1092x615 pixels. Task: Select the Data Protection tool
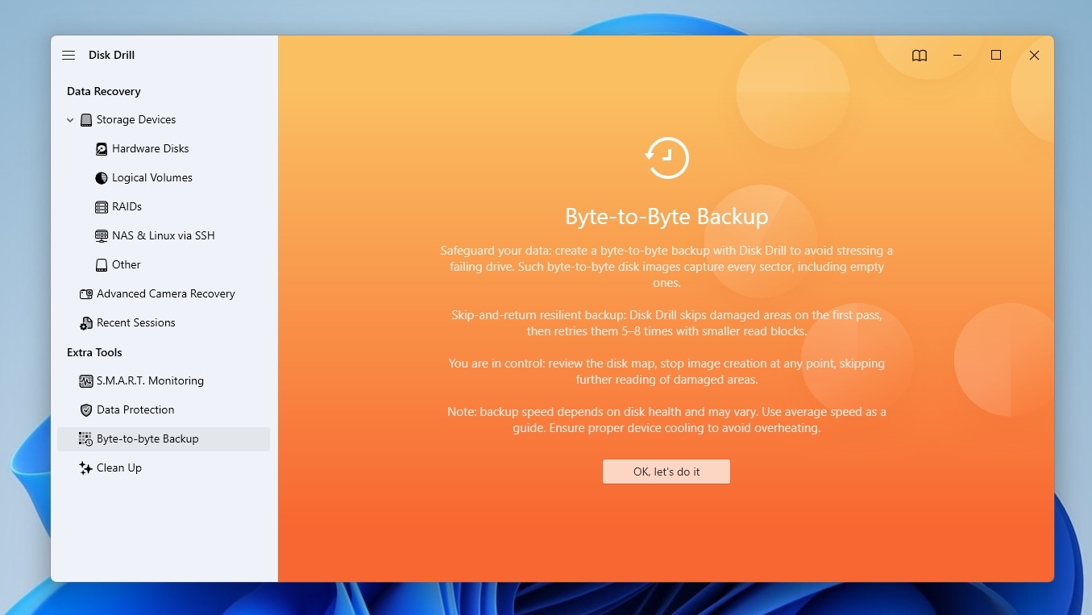(134, 409)
